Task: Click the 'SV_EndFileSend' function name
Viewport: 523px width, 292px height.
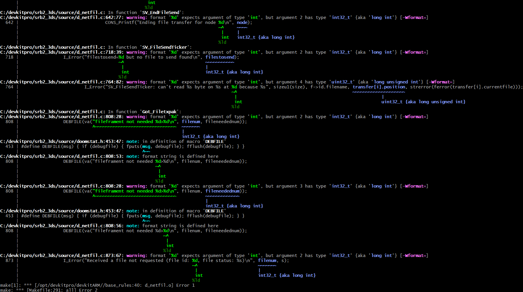Action: click(x=161, y=13)
